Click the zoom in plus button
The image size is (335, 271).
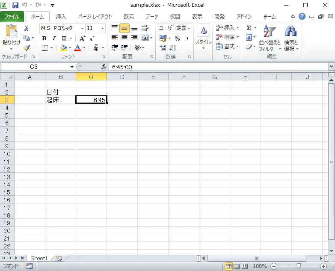tap(323, 266)
